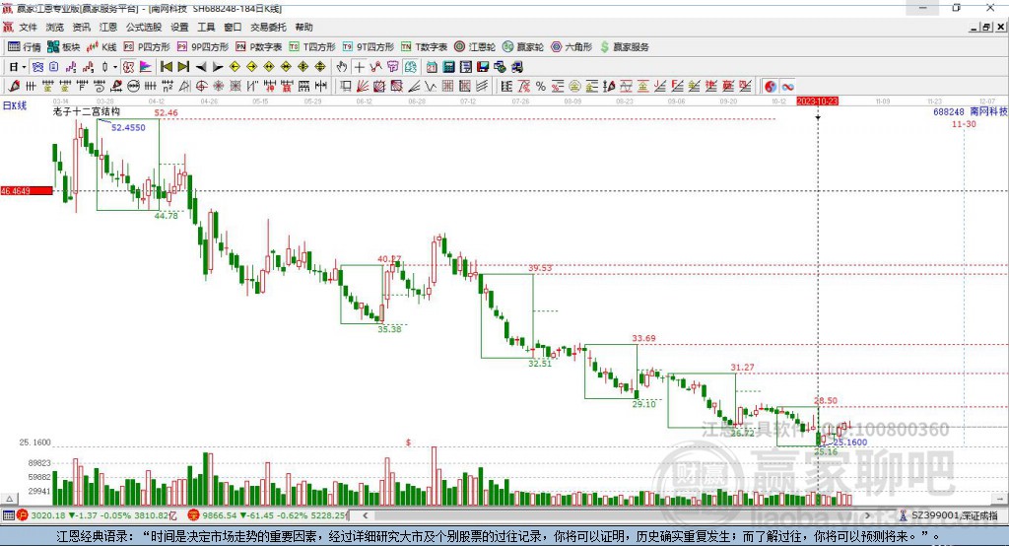Open the P数字表 tool

(259, 47)
